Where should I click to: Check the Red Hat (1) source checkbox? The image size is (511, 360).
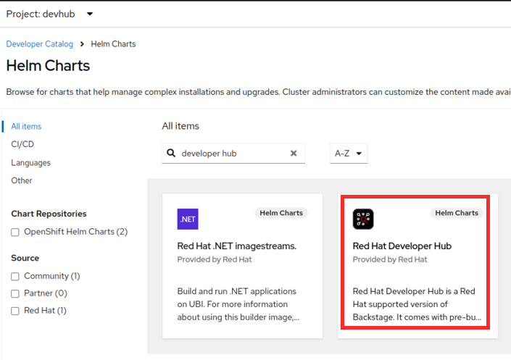pyautogui.click(x=15, y=311)
